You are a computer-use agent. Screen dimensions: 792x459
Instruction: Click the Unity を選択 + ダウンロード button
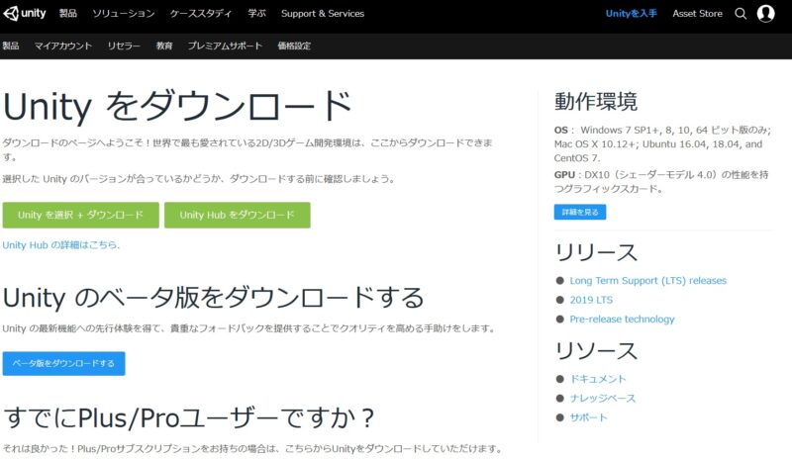[81, 215]
